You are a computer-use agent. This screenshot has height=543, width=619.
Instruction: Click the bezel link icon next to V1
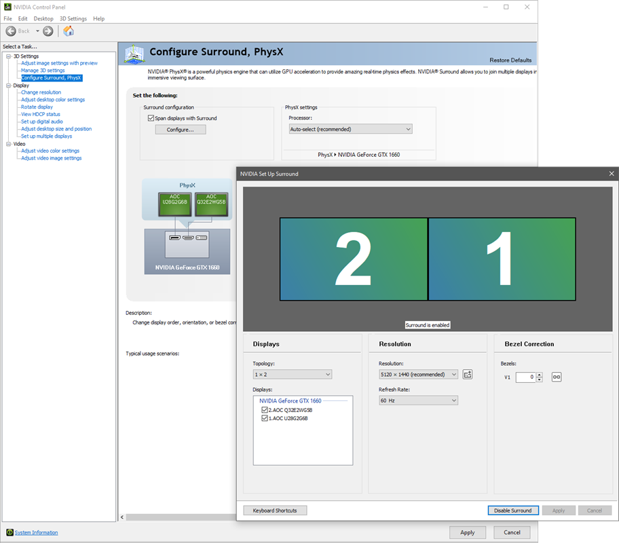pos(557,377)
